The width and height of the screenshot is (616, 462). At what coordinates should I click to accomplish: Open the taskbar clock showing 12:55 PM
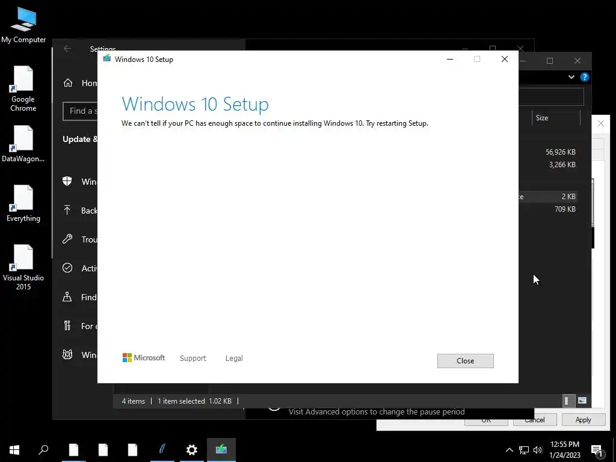564,450
